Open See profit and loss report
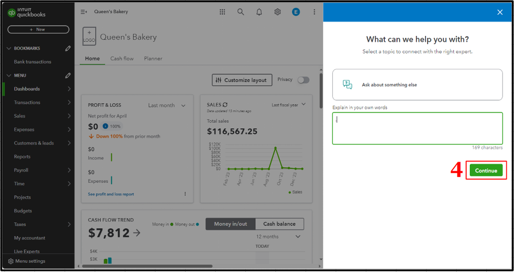Screen dimensions: 514x272 pyautogui.click(x=111, y=194)
